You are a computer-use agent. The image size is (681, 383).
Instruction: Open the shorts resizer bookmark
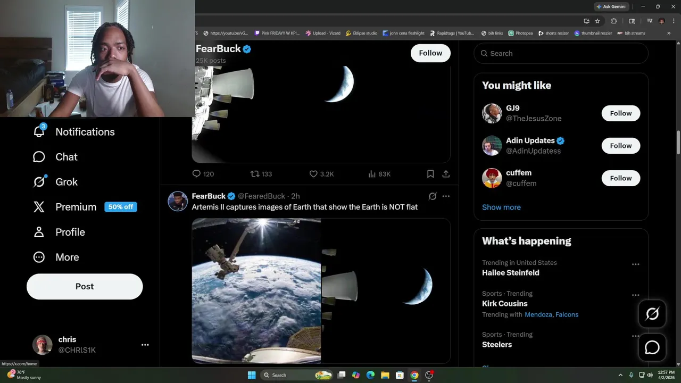pos(553,33)
